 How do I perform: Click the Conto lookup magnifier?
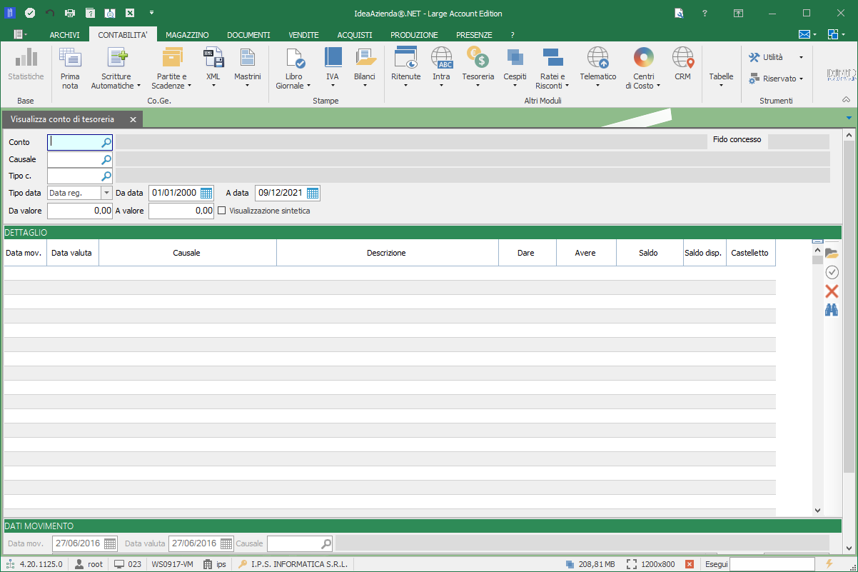pos(106,142)
